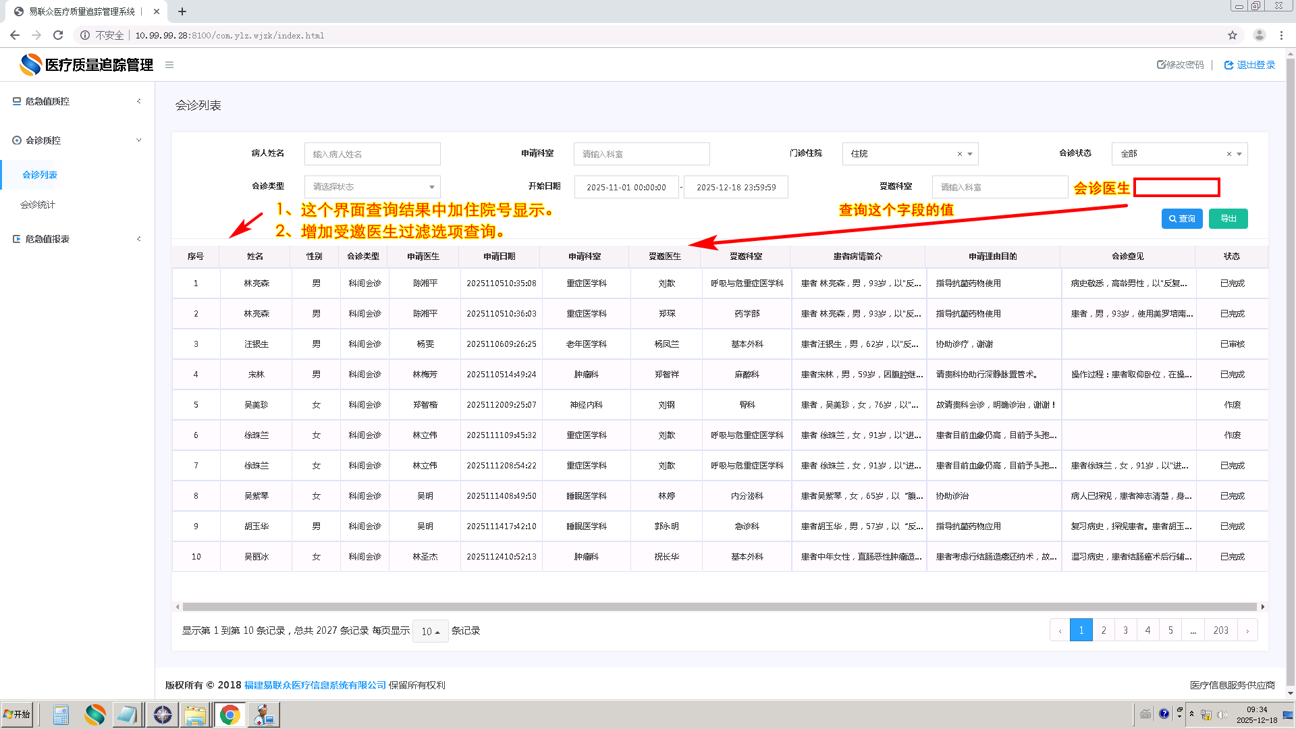The image size is (1296, 729).
Task: Open the Chrome taskbar icon
Action: coord(230,715)
